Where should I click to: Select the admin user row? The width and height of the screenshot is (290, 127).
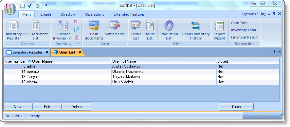tap(141, 66)
